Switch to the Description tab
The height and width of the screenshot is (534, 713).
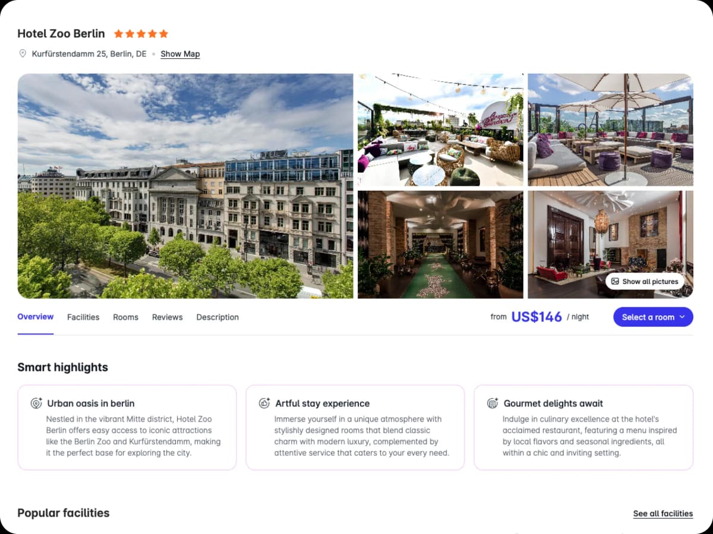click(217, 317)
